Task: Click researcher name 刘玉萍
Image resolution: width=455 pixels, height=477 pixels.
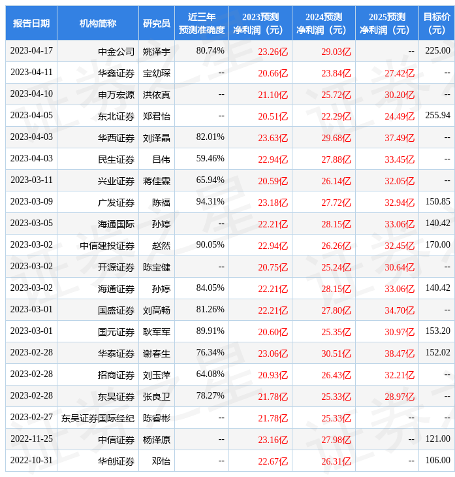Action: pyautogui.click(x=157, y=376)
